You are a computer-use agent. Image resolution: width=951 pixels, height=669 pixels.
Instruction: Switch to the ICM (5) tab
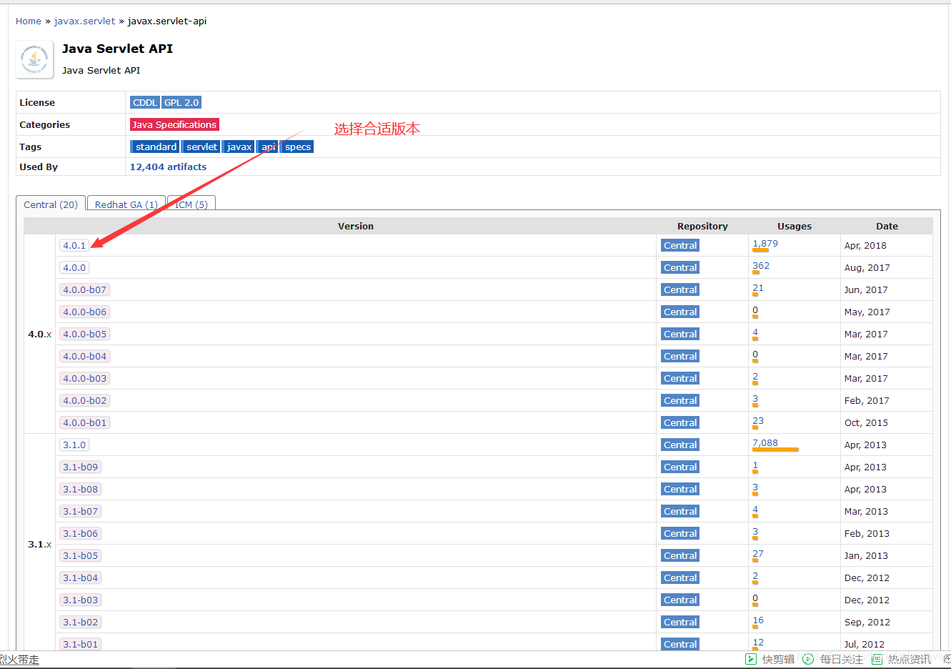(x=191, y=204)
